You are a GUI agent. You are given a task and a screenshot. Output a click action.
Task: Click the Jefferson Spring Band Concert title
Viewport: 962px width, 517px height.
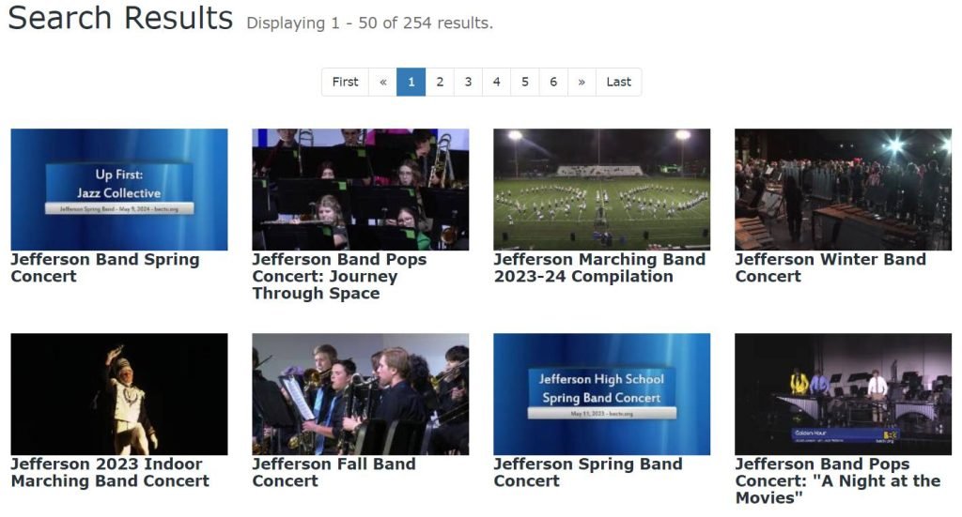(588, 472)
